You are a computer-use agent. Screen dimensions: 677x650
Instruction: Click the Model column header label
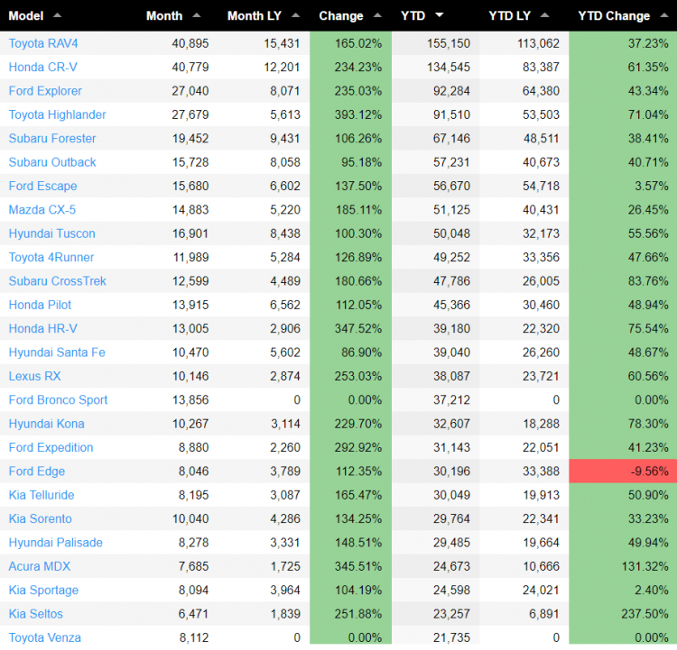click(x=26, y=16)
